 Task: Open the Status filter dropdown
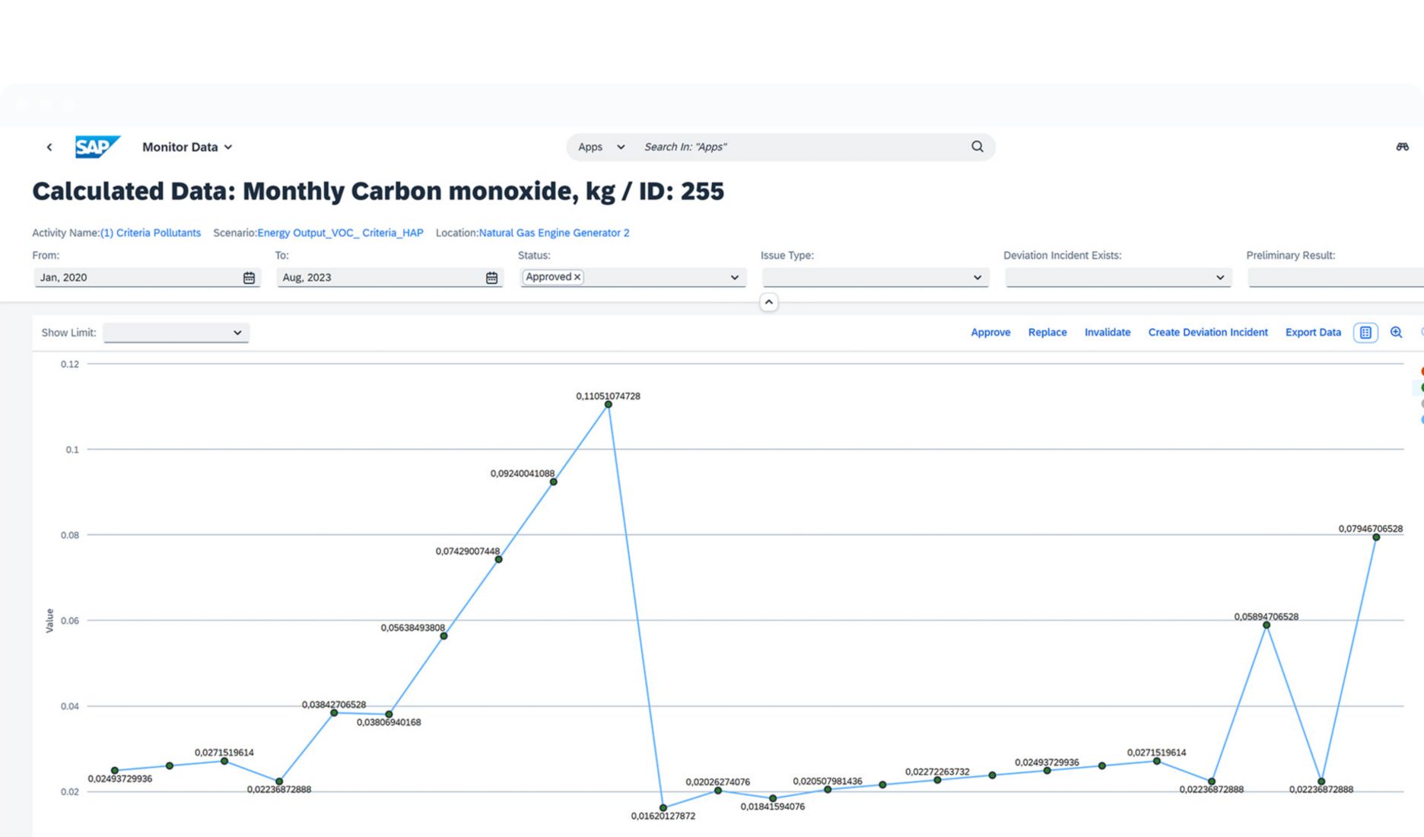[x=733, y=277]
